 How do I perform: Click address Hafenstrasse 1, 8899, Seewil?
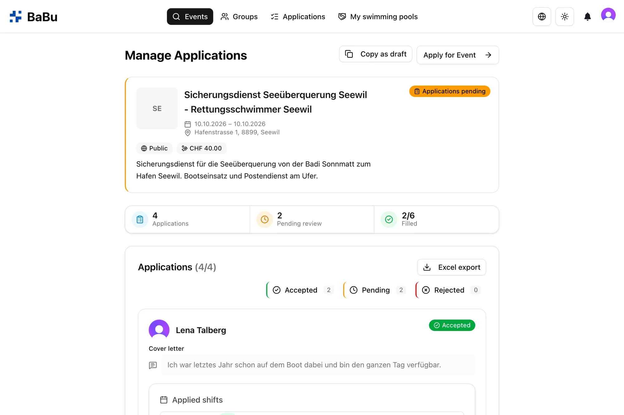click(x=237, y=132)
